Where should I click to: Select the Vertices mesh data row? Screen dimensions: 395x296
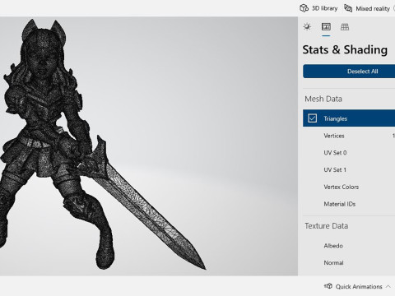click(x=349, y=136)
